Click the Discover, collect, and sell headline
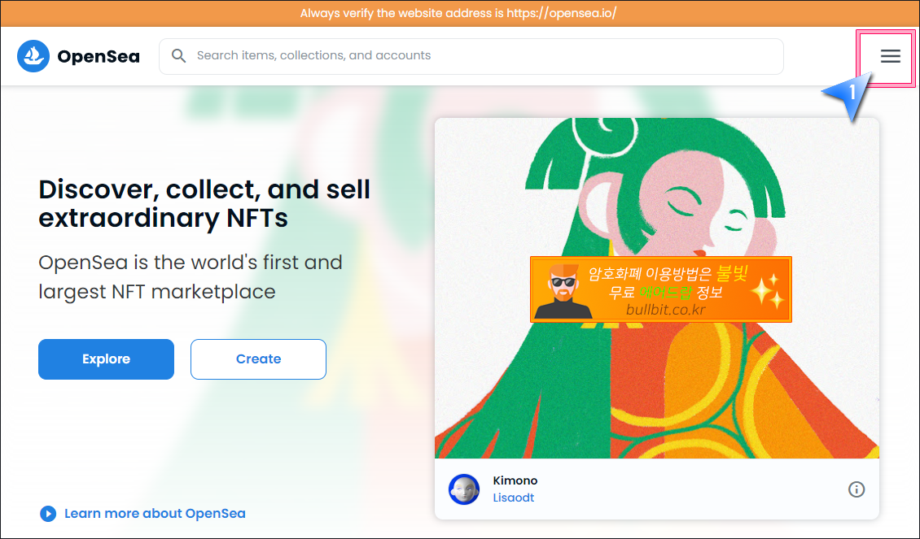The image size is (920, 539). 204,203
